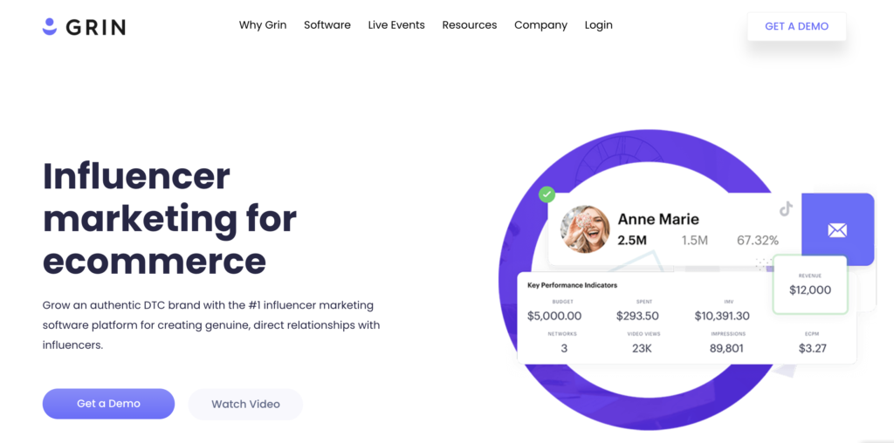Click the GET A DEMO header button
Image resolution: width=894 pixels, height=443 pixels.
(796, 26)
